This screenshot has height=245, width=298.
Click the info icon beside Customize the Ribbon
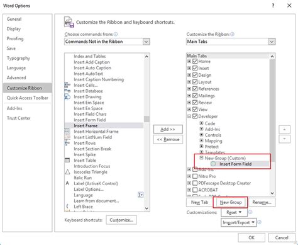point(232,34)
